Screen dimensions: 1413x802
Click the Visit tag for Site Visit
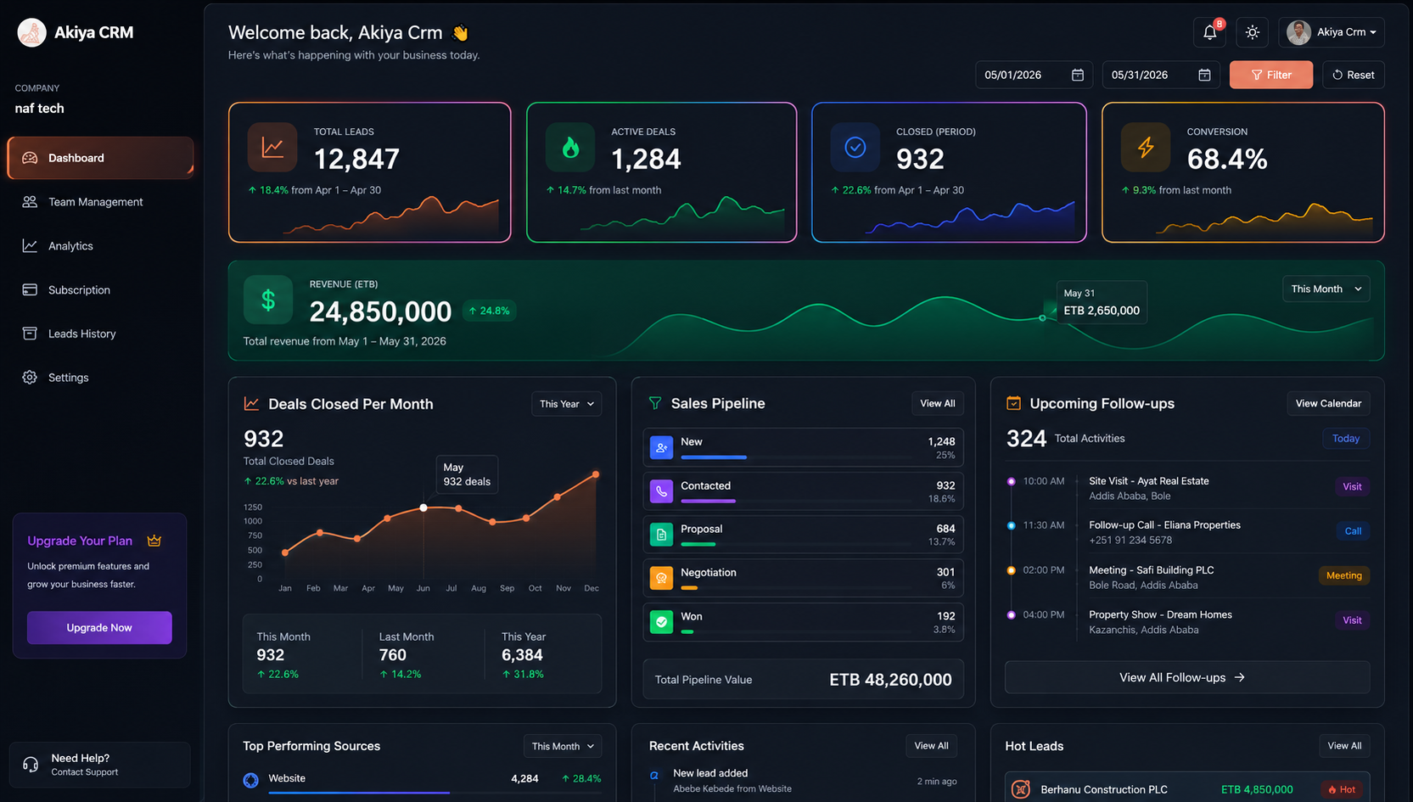tap(1352, 486)
